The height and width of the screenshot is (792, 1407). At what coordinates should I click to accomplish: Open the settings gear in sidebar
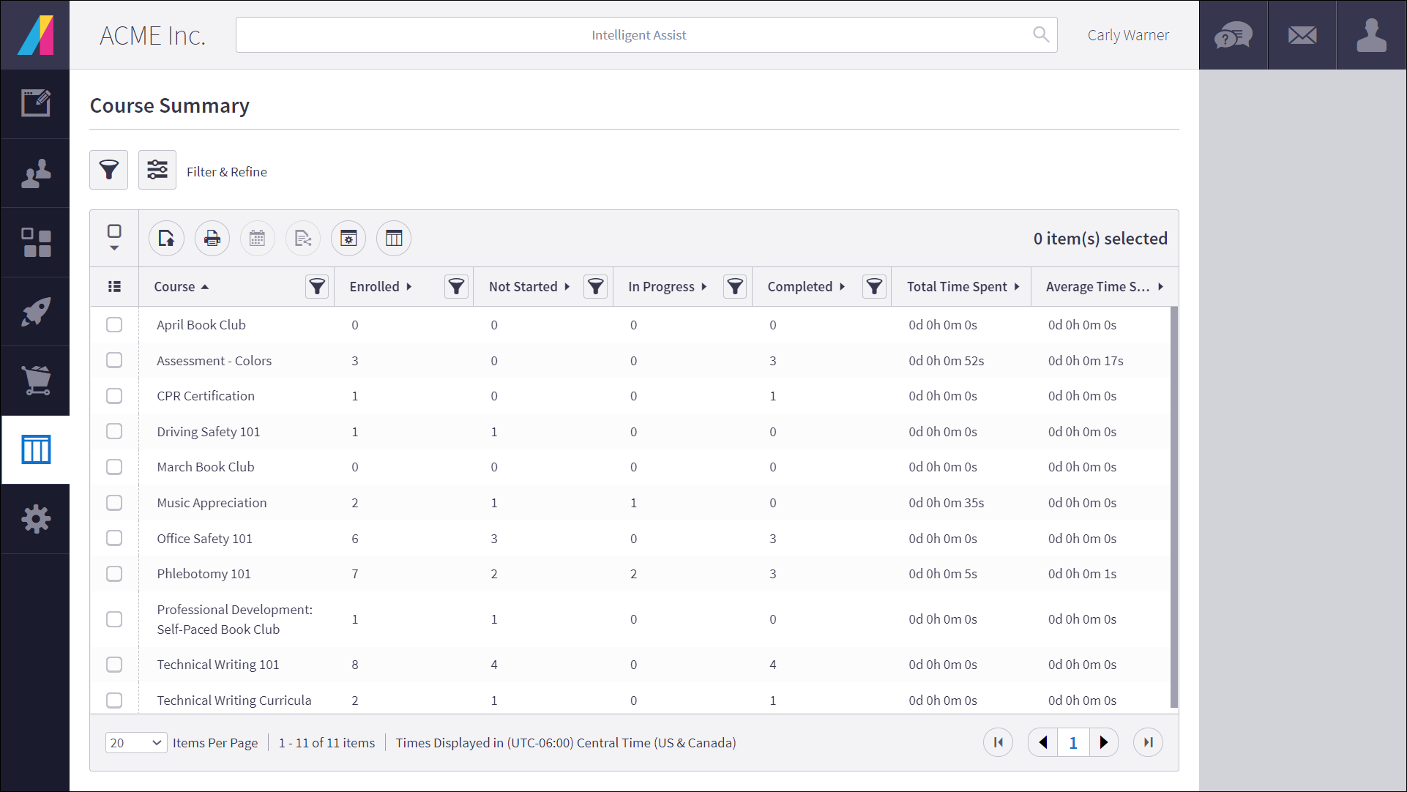point(35,519)
